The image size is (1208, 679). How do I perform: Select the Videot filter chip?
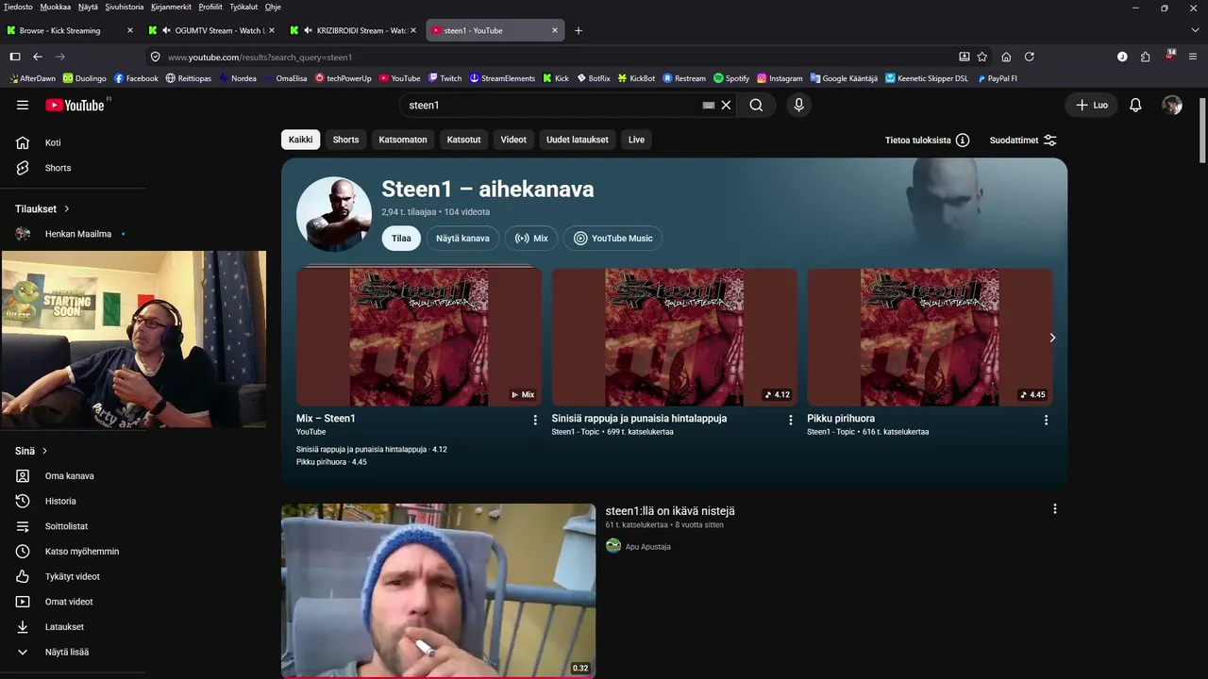tap(513, 140)
